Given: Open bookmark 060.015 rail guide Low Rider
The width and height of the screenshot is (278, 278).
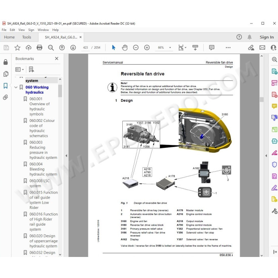Looking at the screenshot, I should coord(43,200).
